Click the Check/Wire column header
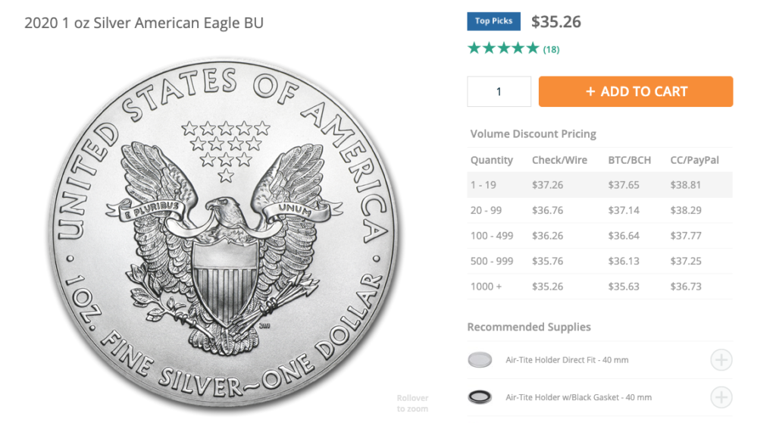776x423 pixels. (x=559, y=160)
